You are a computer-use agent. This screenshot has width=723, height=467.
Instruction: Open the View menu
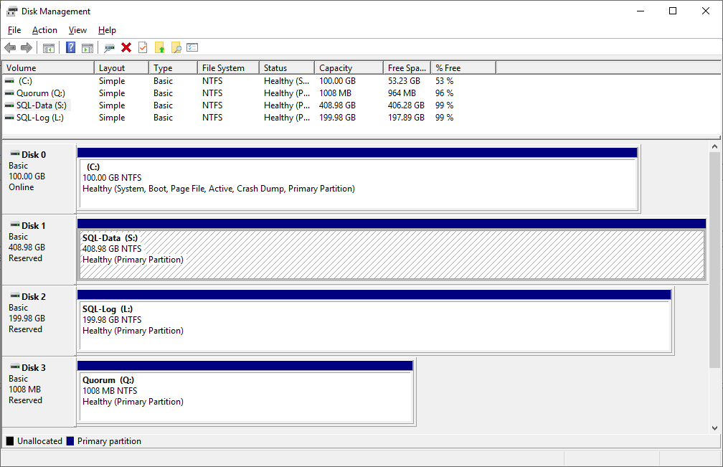(77, 30)
